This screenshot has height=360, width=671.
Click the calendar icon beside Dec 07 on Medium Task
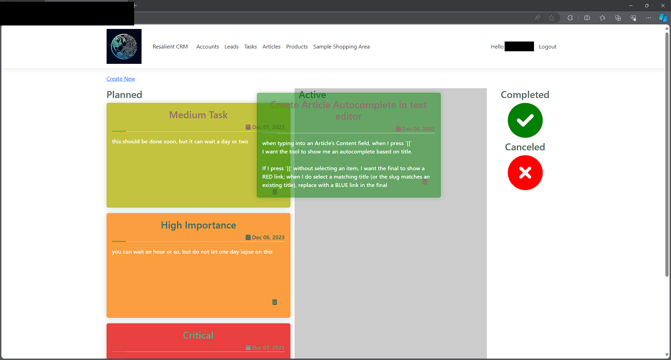coord(248,127)
